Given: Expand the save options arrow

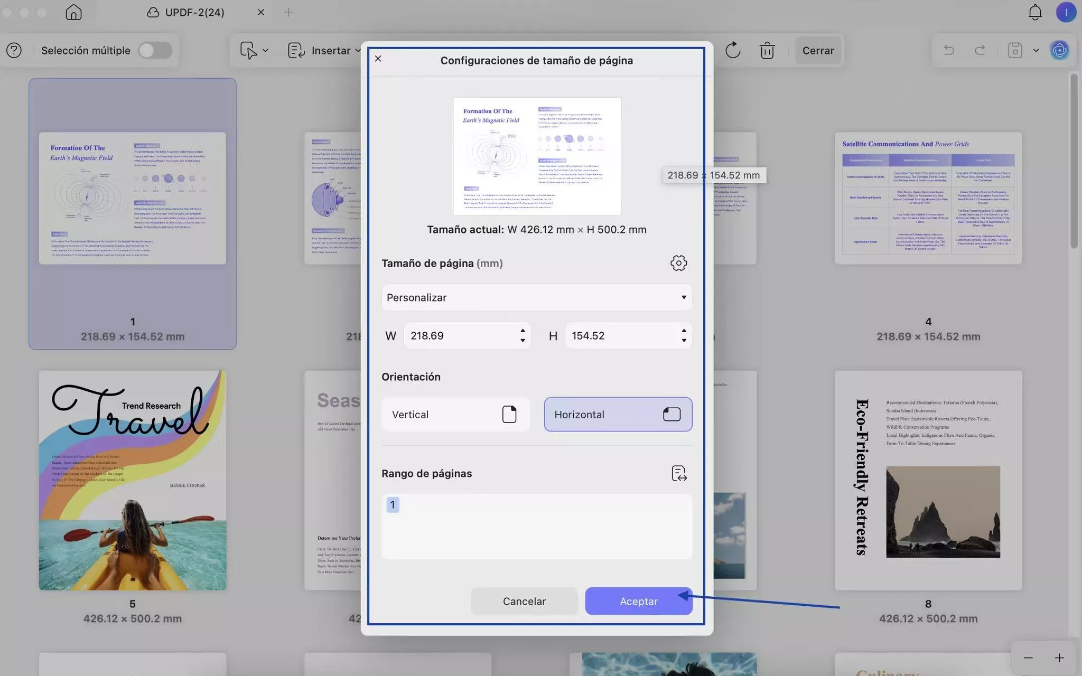Looking at the screenshot, I should [1036, 50].
